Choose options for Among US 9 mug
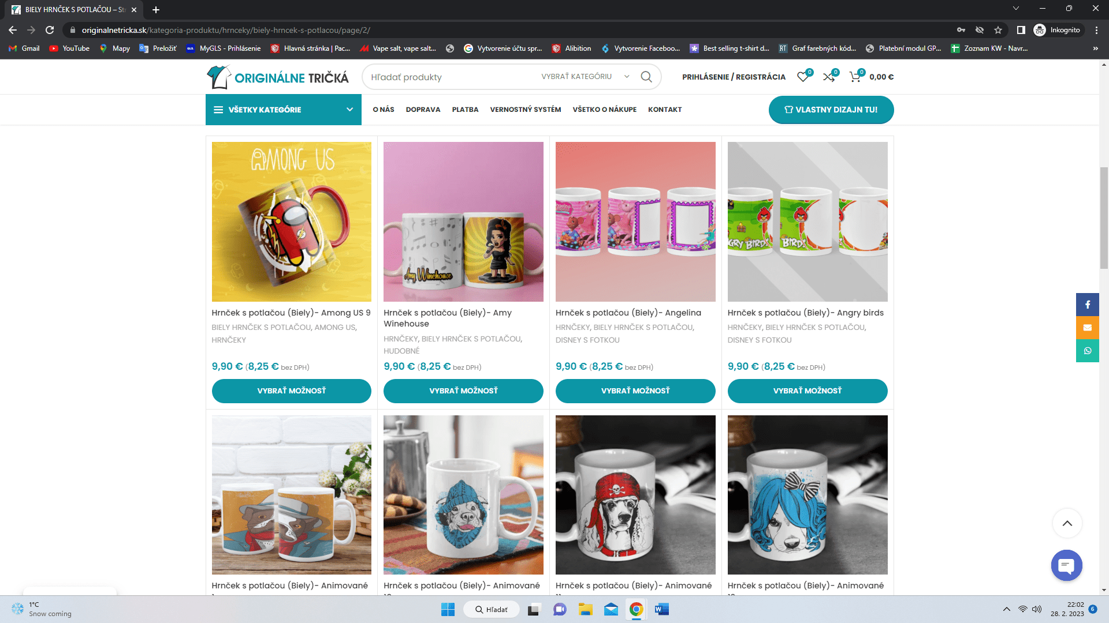Image resolution: width=1109 pixels, height=623 pixels. coord(292,391)
